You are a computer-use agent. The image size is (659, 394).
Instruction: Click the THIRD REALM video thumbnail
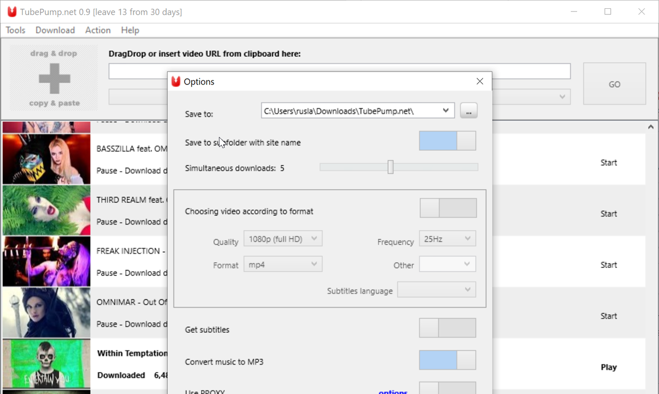46,210
